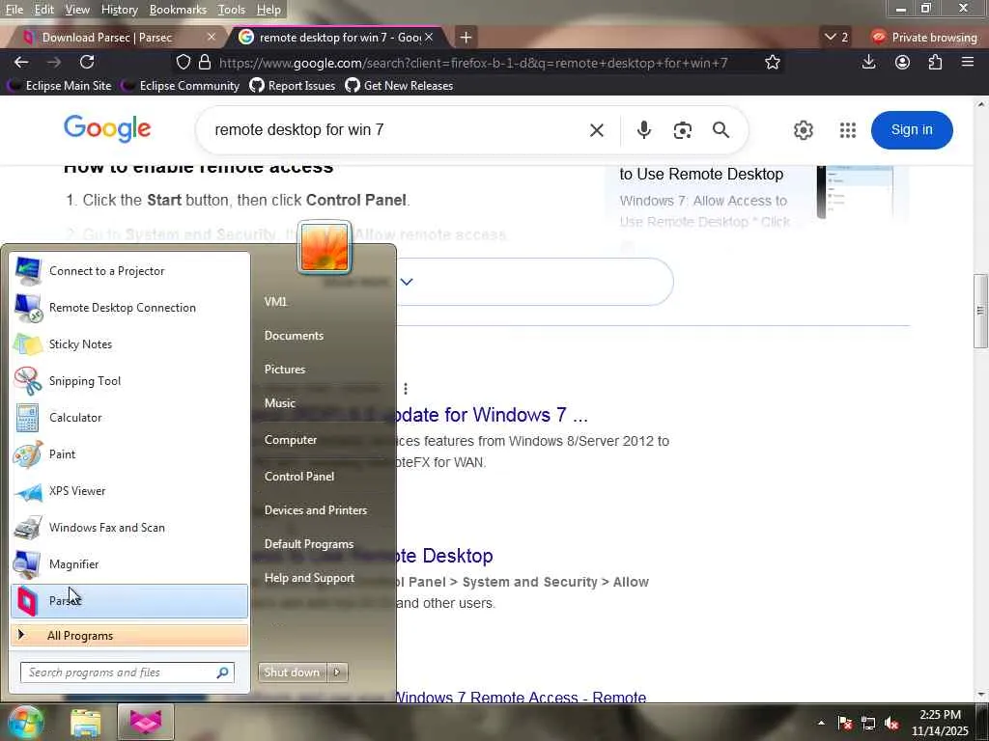Open Default Programs
This screenshot has height=741, width=989.
click(308, 544)
